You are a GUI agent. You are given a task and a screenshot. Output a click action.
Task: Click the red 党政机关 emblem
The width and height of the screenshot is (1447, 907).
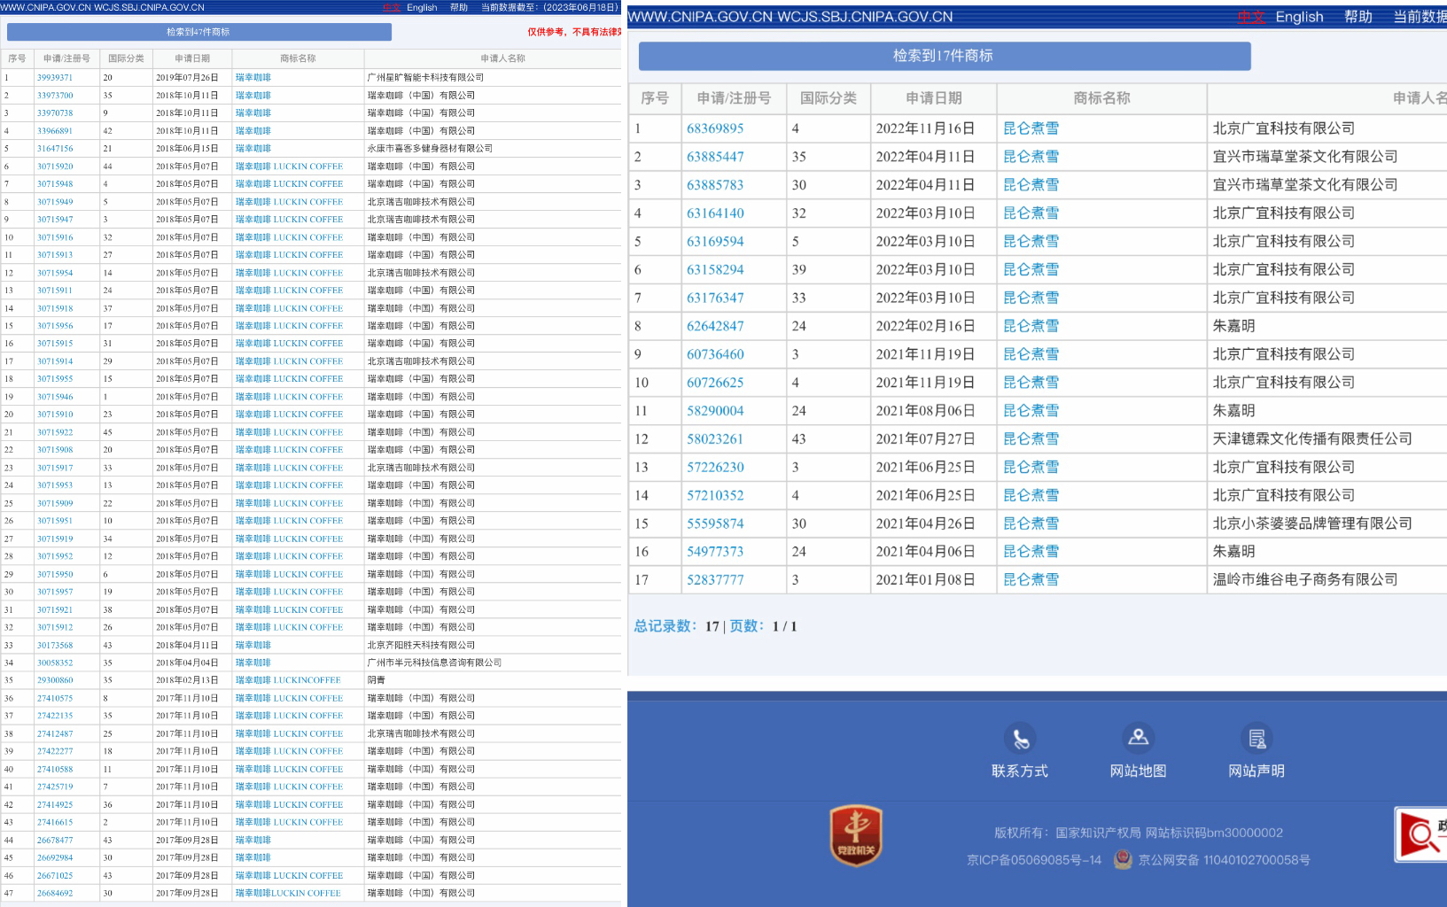pyautogui.click(x=855, y=834)
